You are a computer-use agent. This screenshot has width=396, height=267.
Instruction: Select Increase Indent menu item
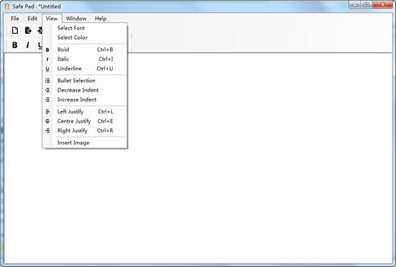tap(85, 100)
